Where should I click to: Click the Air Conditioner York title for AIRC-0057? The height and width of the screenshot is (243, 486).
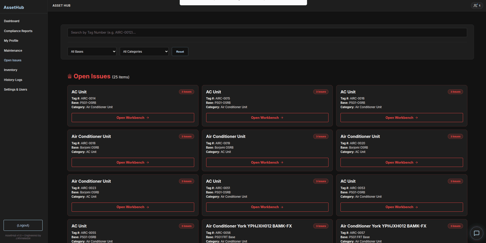click(383, 226)
